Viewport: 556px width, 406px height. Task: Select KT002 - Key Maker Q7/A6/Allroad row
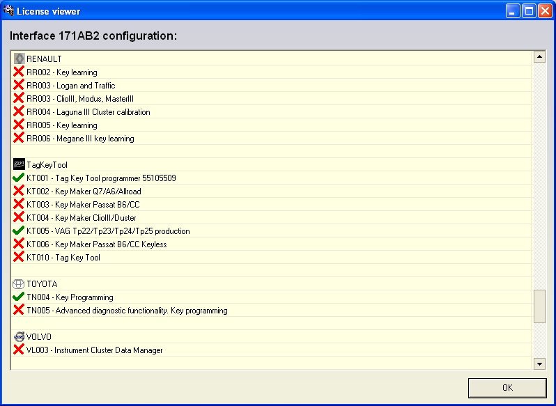coord(84,192)
